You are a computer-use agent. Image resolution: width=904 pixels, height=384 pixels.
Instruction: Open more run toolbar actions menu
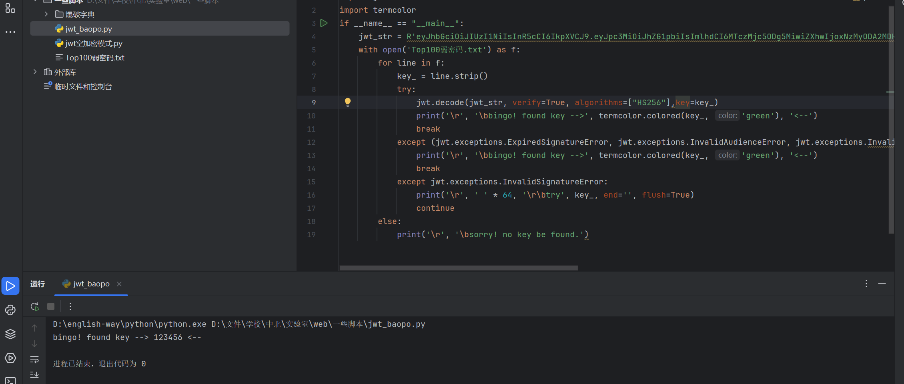click(x=70, y=306)
